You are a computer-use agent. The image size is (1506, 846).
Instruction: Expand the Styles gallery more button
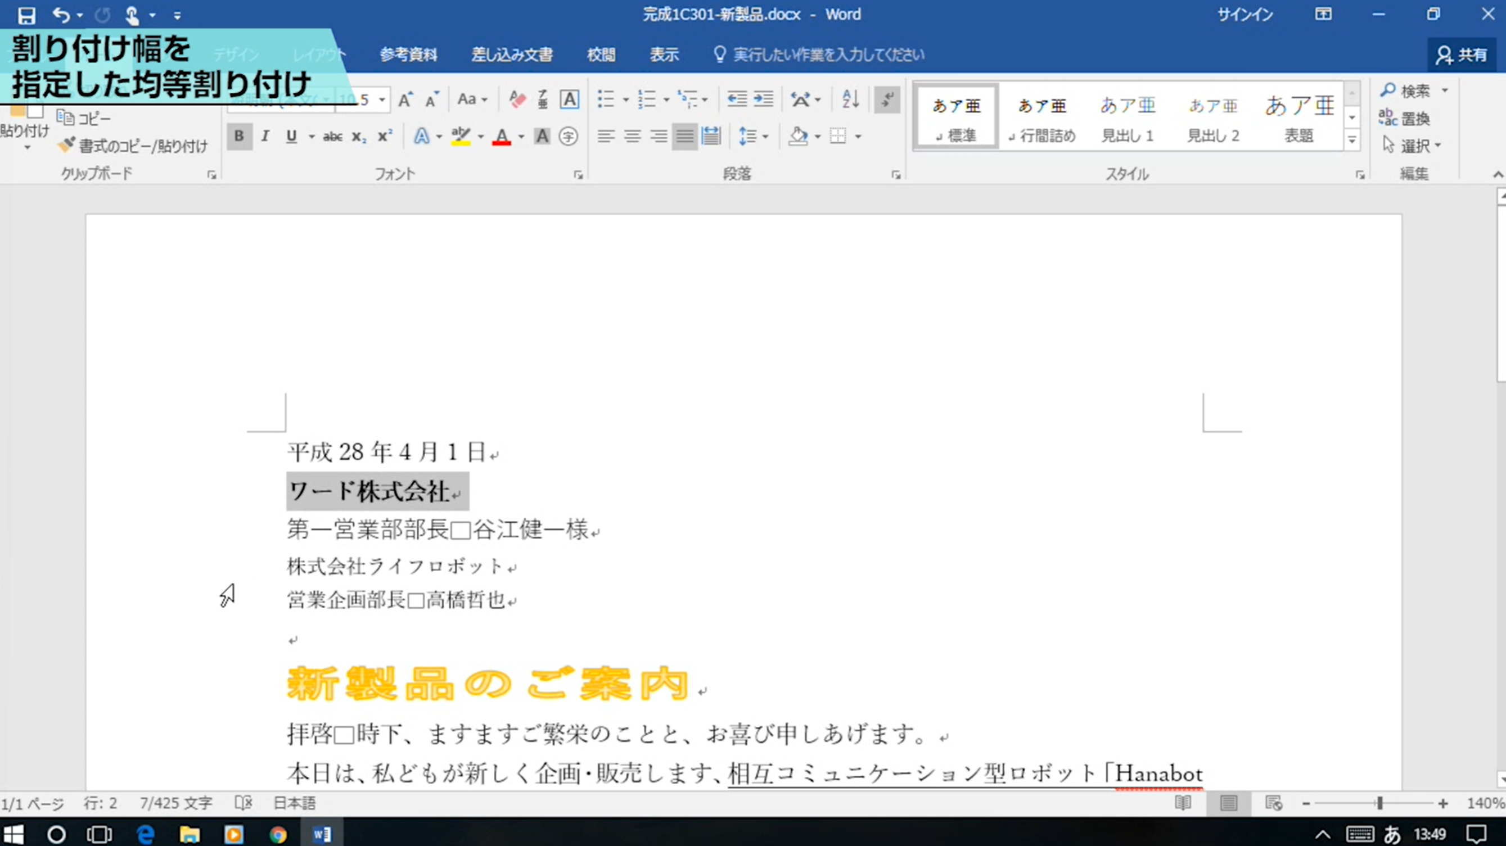[x=1352, y=140]
